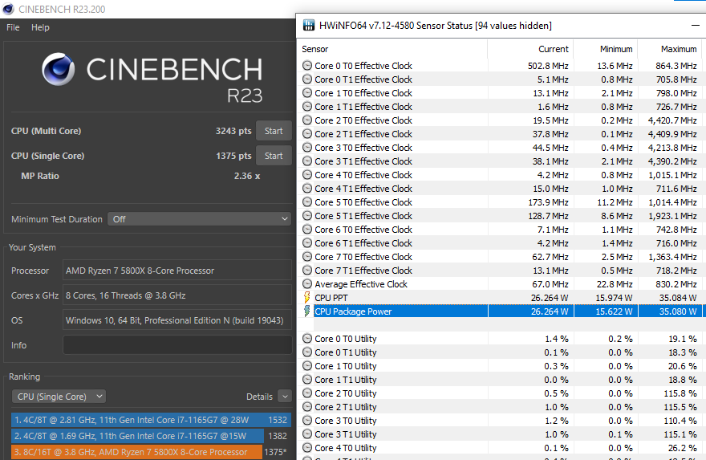Click the Maximum column header
This screenshot has width=706, height=460.
pos(679,49)
